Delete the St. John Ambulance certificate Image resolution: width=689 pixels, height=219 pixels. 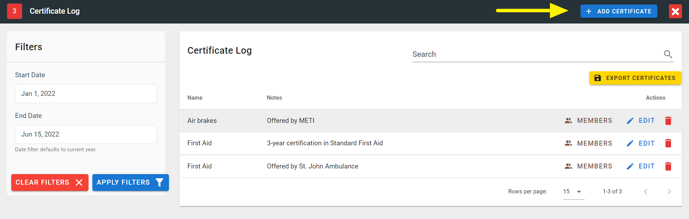click(x=668, y=166)
